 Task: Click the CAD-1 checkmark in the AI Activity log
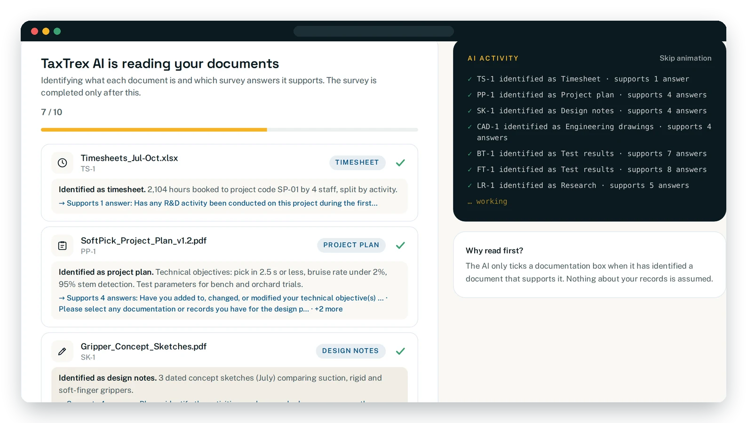pos(469,127)
